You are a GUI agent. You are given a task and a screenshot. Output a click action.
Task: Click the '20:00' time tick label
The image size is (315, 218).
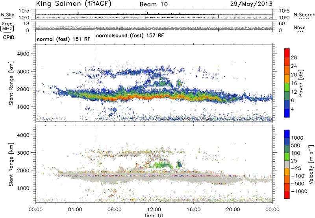click(233, 210)
